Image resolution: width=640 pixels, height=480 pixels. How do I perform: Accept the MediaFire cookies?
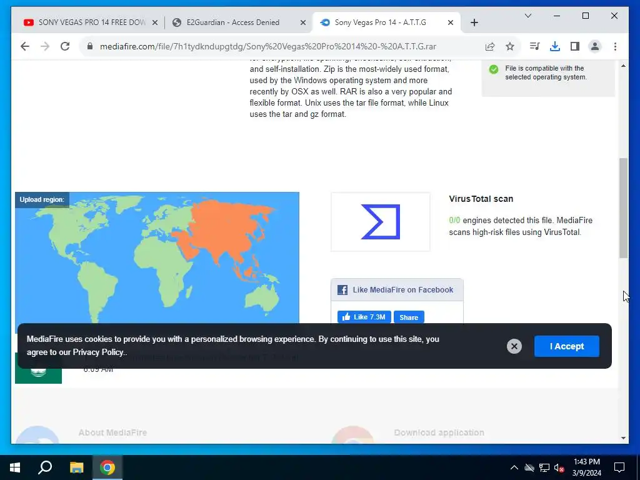[566, 346]
